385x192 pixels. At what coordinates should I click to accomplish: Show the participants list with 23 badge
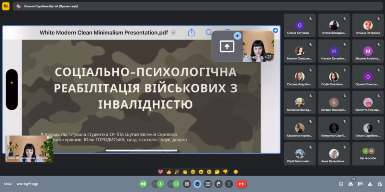click(351, 184)
